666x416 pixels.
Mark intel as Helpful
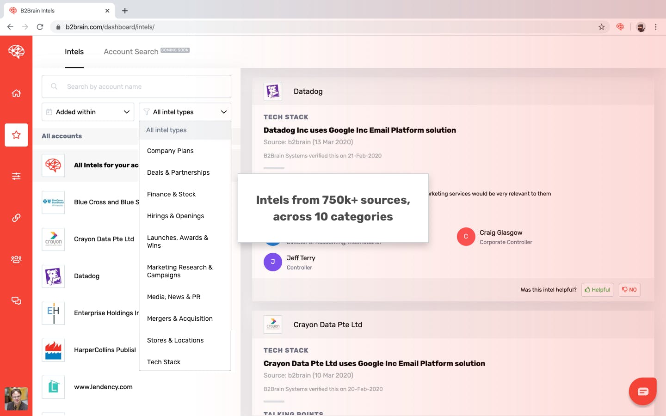pos(598,290)
